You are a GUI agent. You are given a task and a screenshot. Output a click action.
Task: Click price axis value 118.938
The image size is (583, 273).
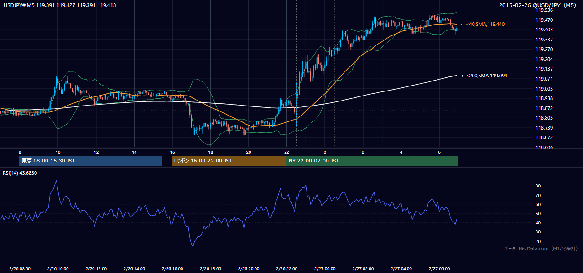click(544, 98)
